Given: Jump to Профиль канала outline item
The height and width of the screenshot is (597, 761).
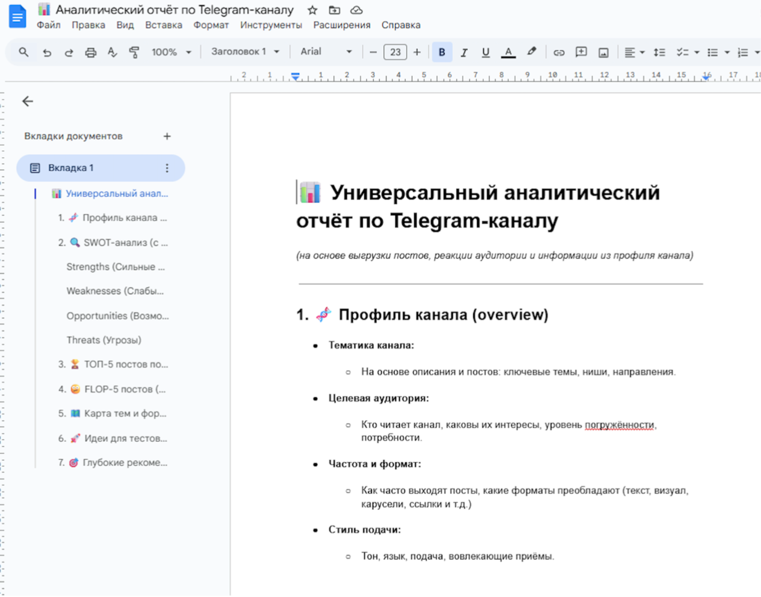Looking at the screenshot, I should 113,218.
